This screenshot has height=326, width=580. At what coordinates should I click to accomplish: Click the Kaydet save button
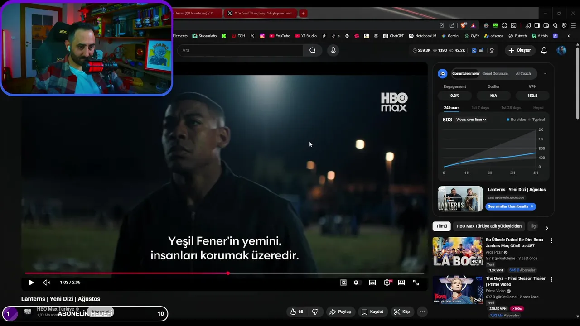coord(372,312)
